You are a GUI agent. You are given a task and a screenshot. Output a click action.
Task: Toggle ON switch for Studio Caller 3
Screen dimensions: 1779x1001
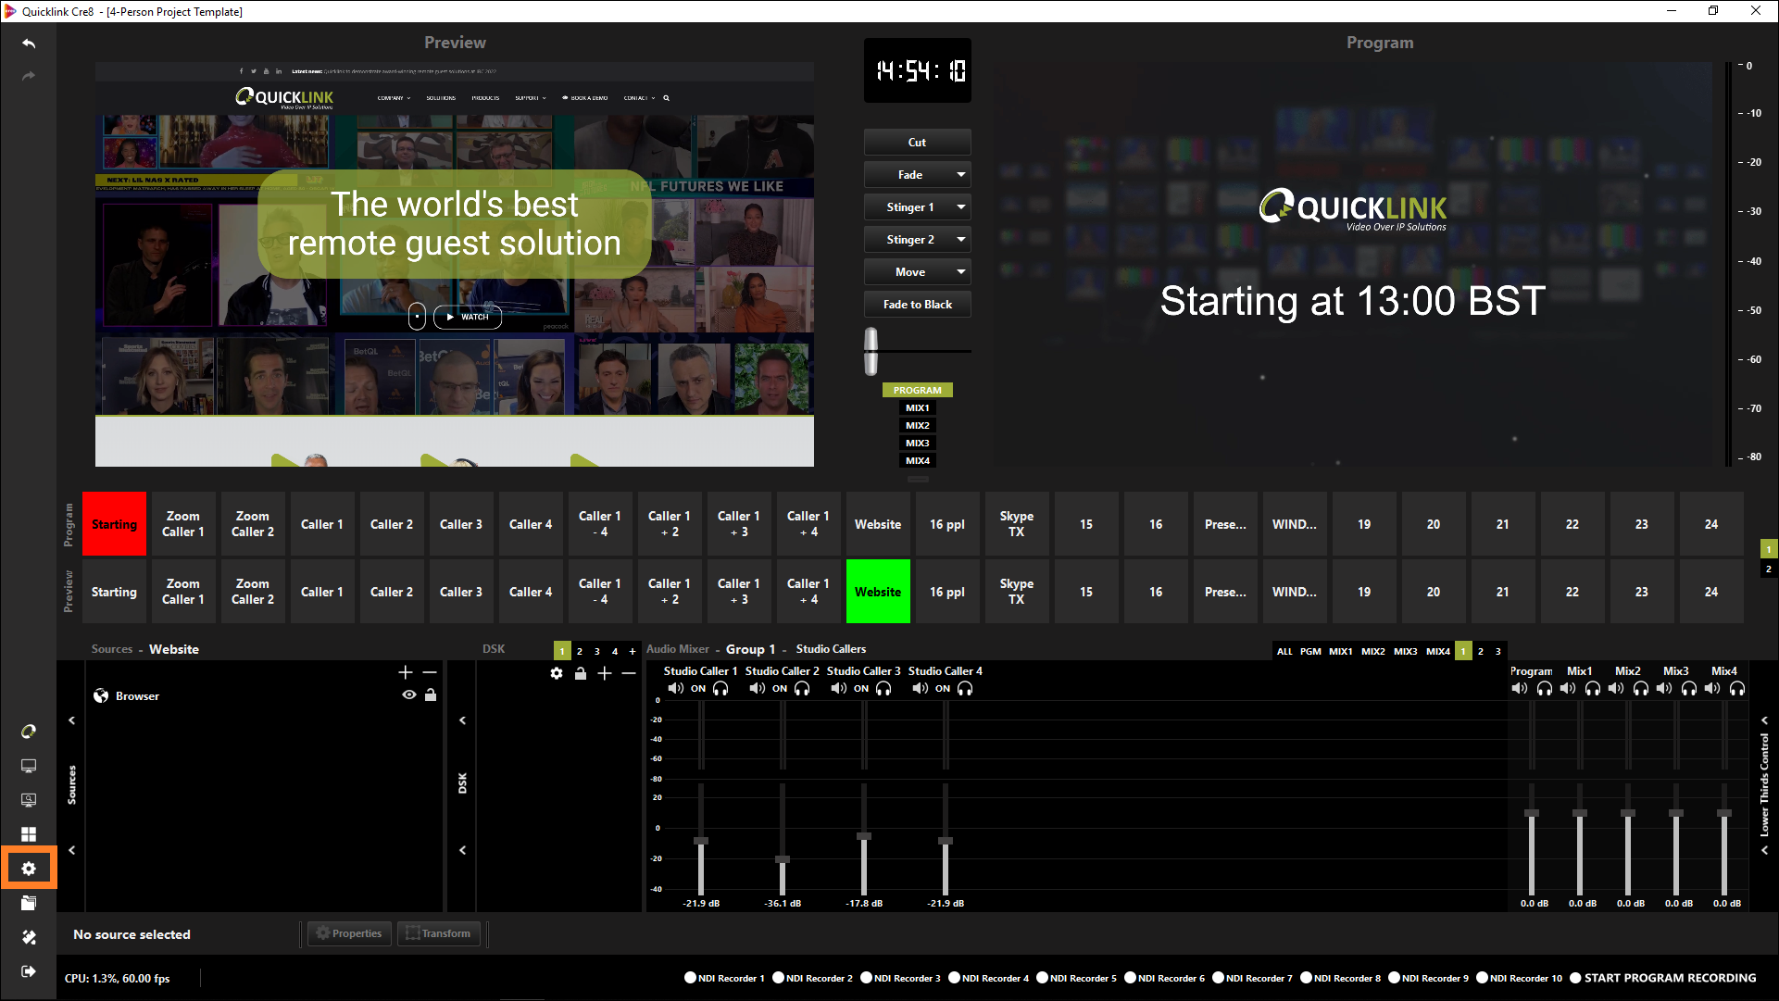tap(860, 689)
